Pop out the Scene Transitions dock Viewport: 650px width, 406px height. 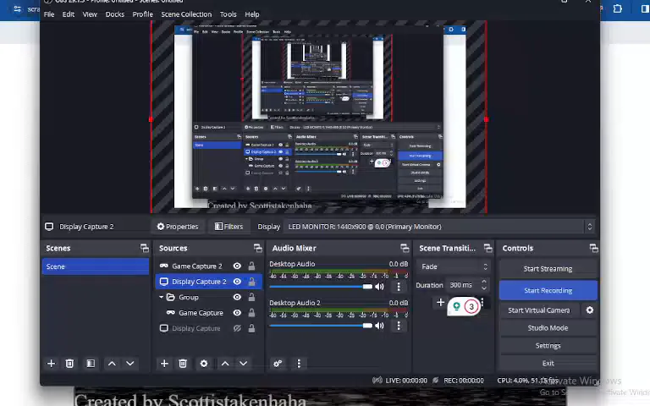pyautogui.click(x=487, y=248)
